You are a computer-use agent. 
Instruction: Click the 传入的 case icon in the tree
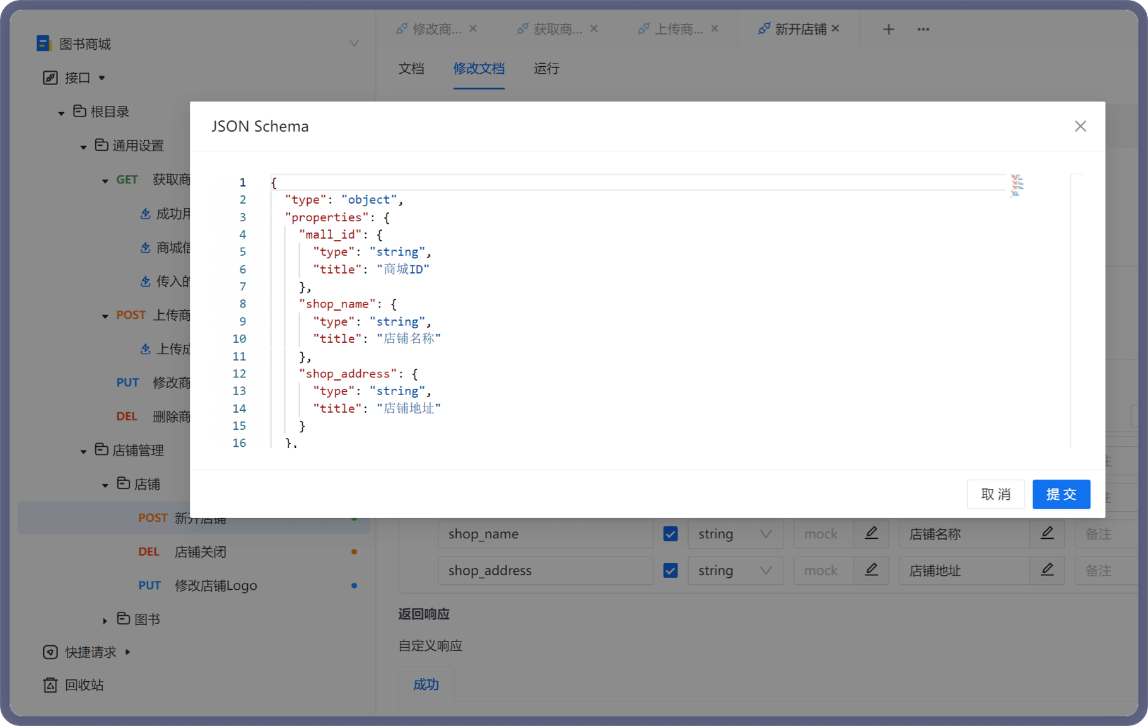pyautogui.click(x=145, y=281)
